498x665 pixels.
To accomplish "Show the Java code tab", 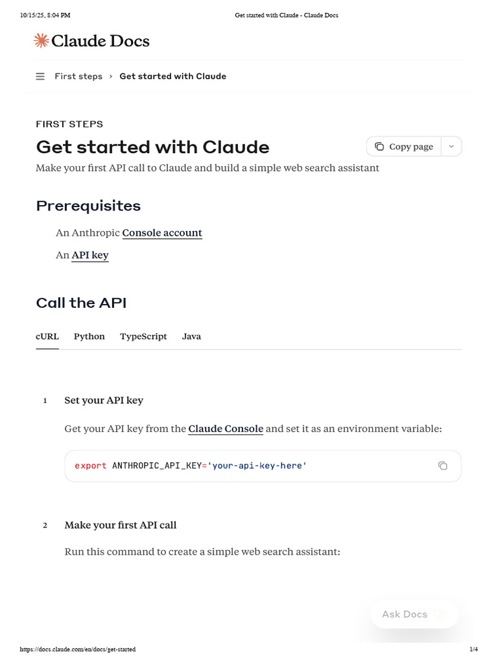I will 191,336.
